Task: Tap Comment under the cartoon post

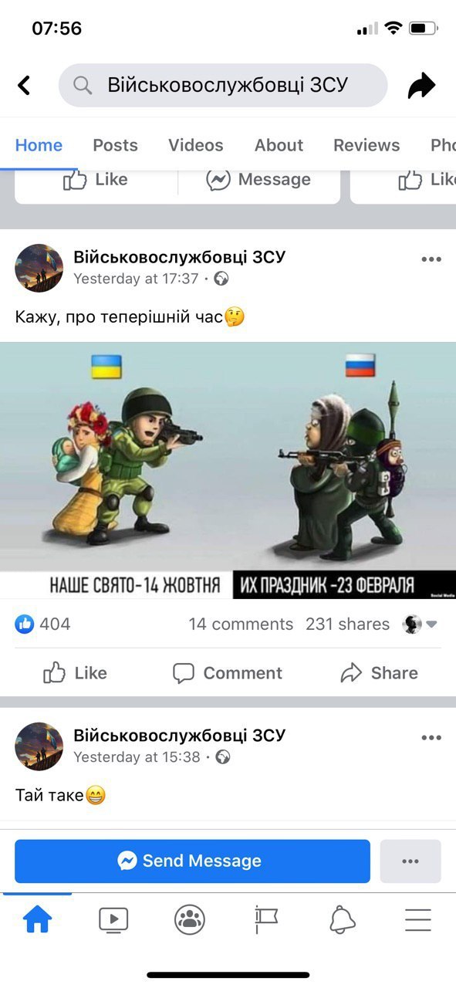Action: pos(227,673)
